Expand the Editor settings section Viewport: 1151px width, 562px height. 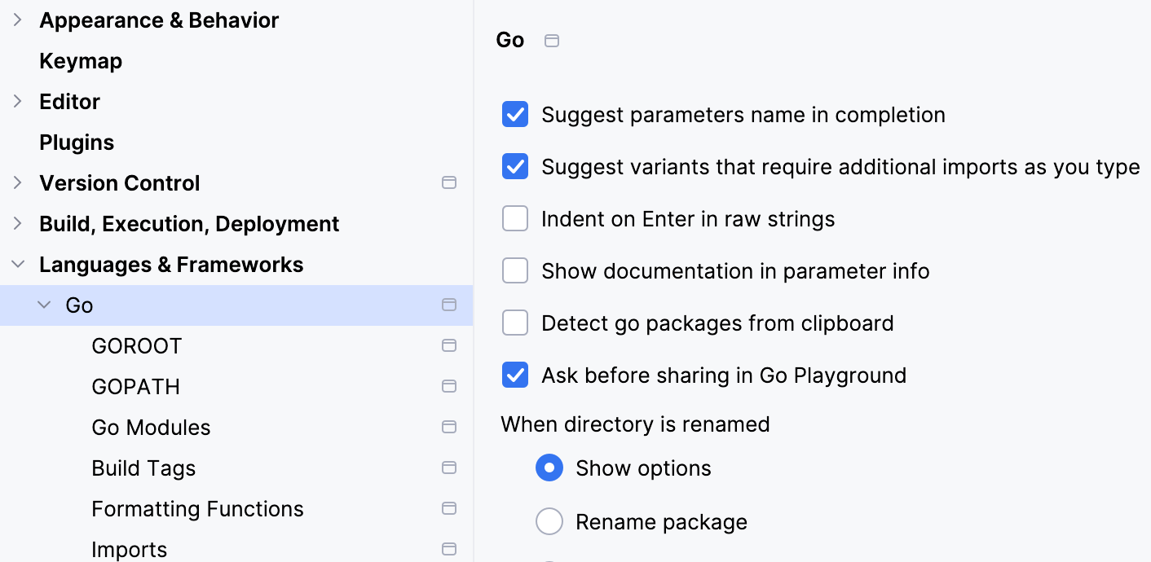pyautogui.click(x=17, y=101)
